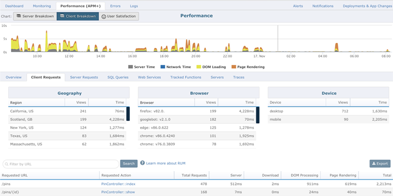Select the chrome: v86.0.4240 row

(197, 136)
